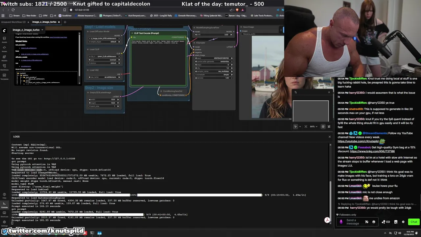Select the pointer mode tool
Image resolution: width=421 pixels, height=237 pixels.
(295, 126)
